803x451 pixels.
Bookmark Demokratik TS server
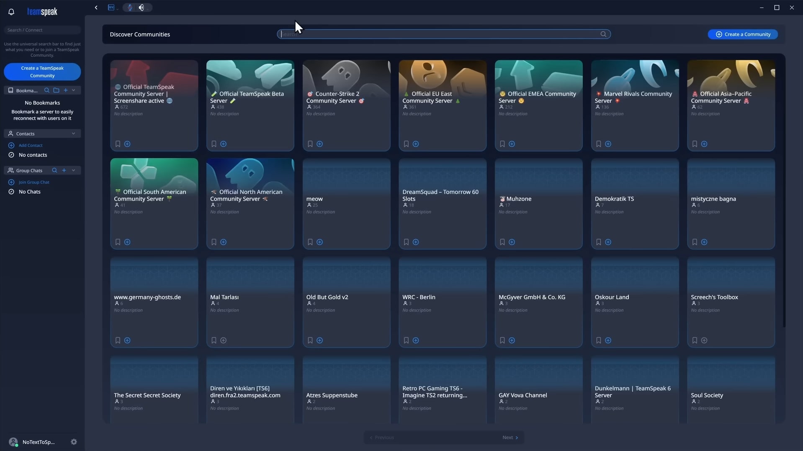click(x=599, y=242)
